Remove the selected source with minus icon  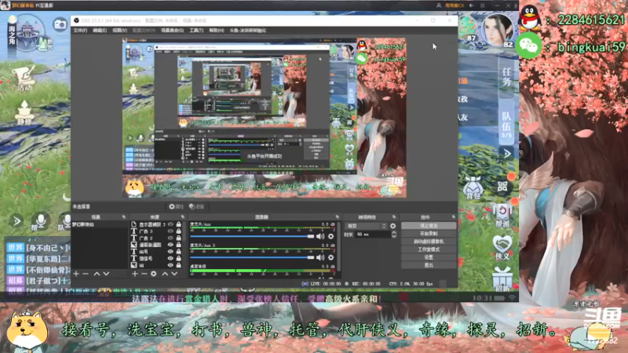point(144,274)
